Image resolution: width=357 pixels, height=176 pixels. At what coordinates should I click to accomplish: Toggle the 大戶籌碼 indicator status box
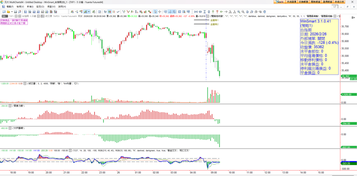(x=10, y=128)
